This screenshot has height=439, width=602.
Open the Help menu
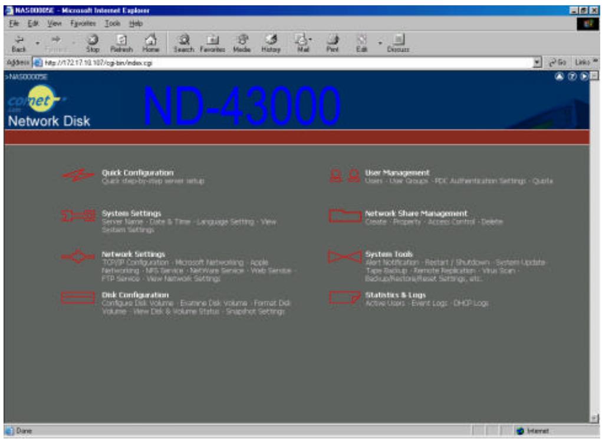136,24
